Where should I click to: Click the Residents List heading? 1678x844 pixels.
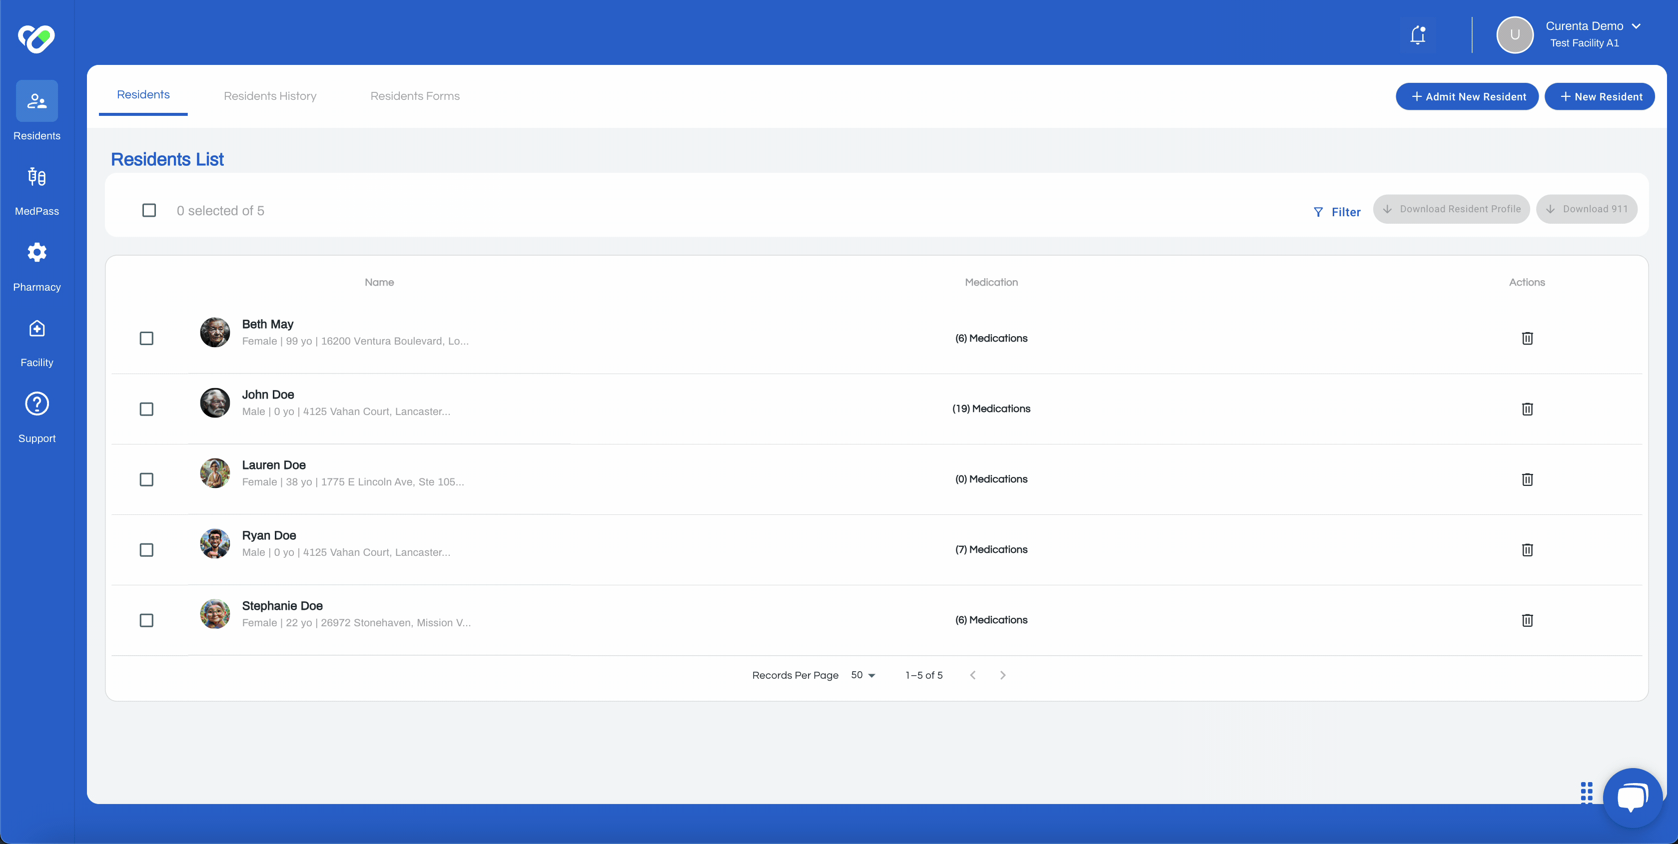tap(167, 159)
